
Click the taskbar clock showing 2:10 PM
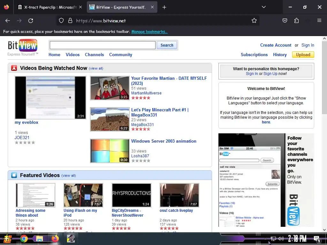pyautogui.click(x=297, y=239)
